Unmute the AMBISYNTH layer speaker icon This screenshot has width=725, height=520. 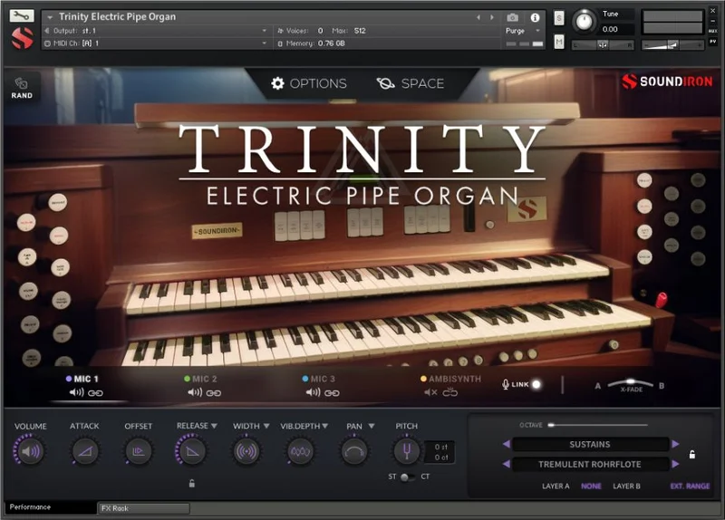(x=430, y=392)
